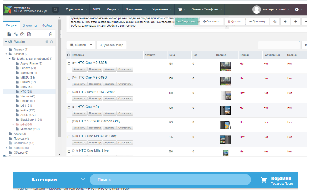
Task: Open the manager search magnifier icon
Action: (56, 9)
